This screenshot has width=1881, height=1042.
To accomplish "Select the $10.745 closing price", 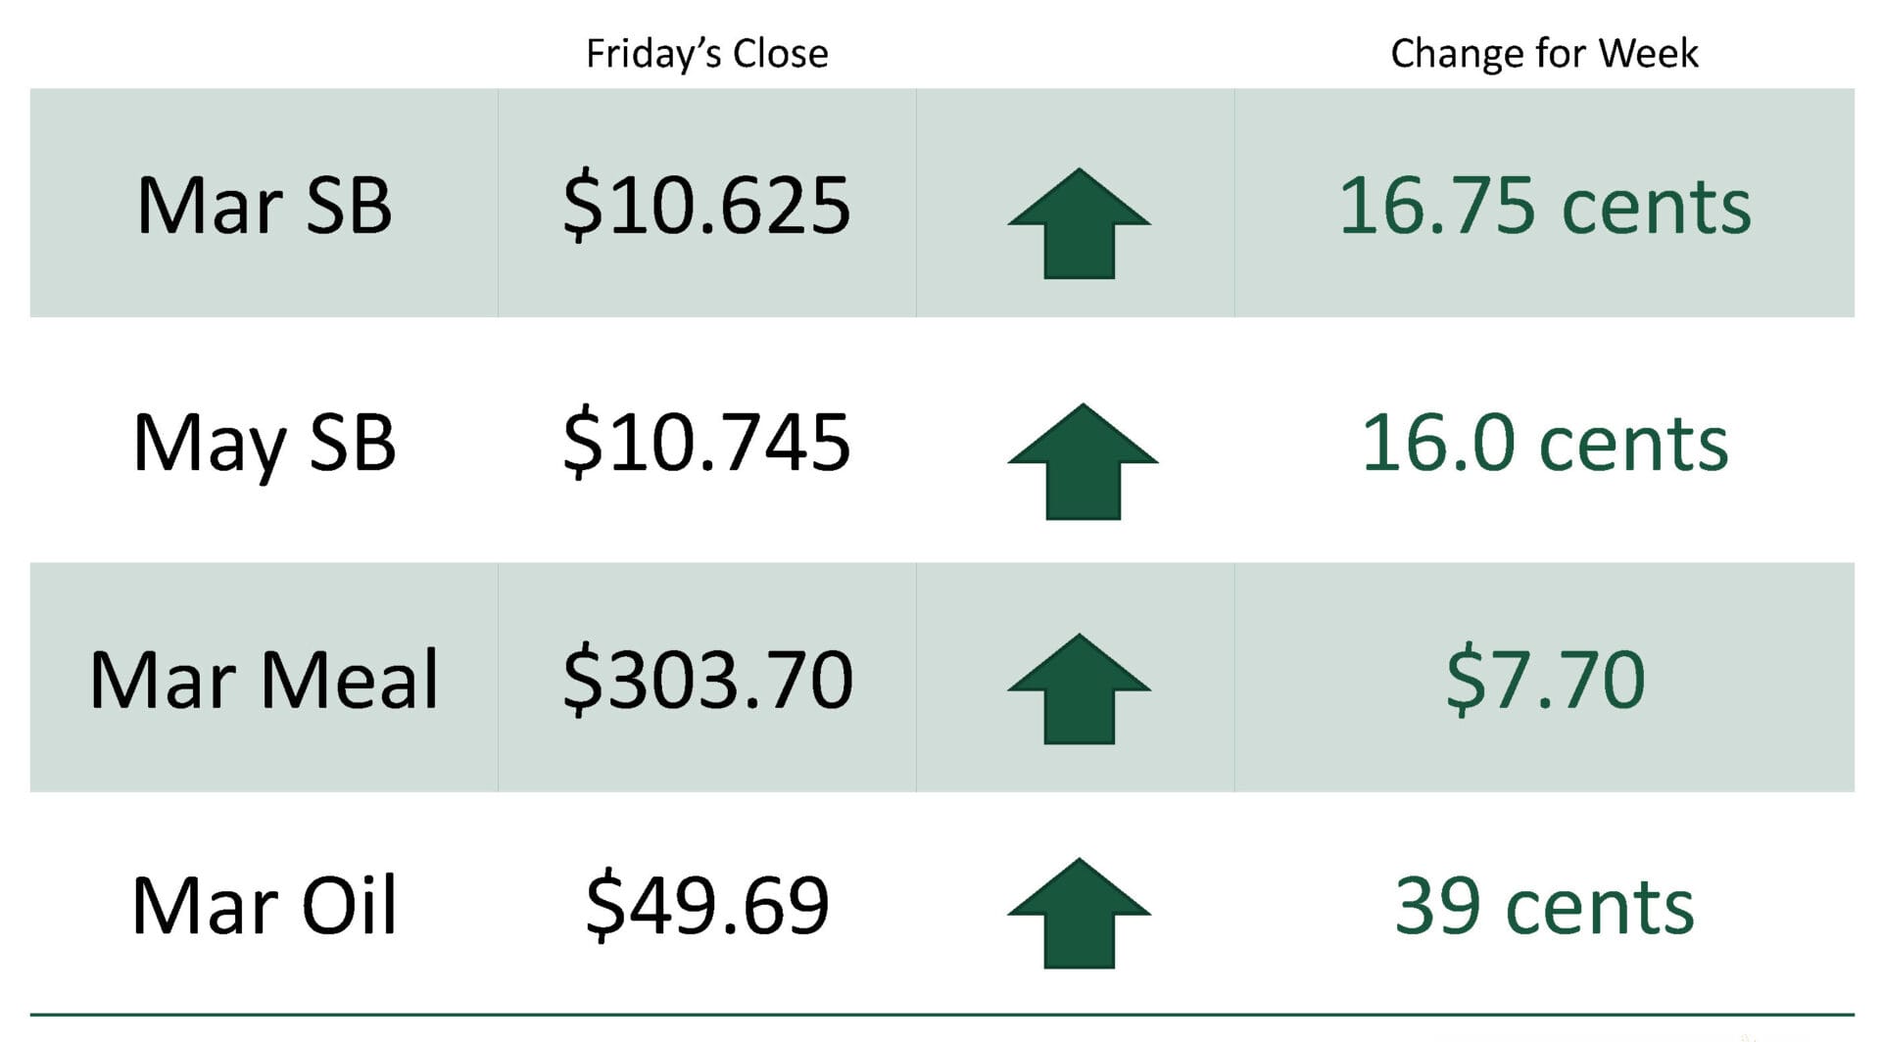I will click(706, 443).
